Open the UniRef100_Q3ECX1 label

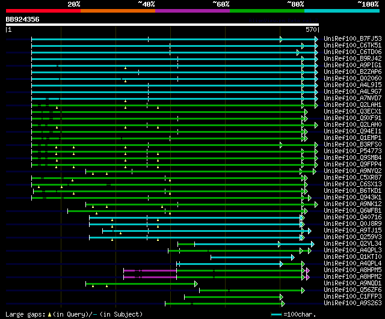coord(353,112)
